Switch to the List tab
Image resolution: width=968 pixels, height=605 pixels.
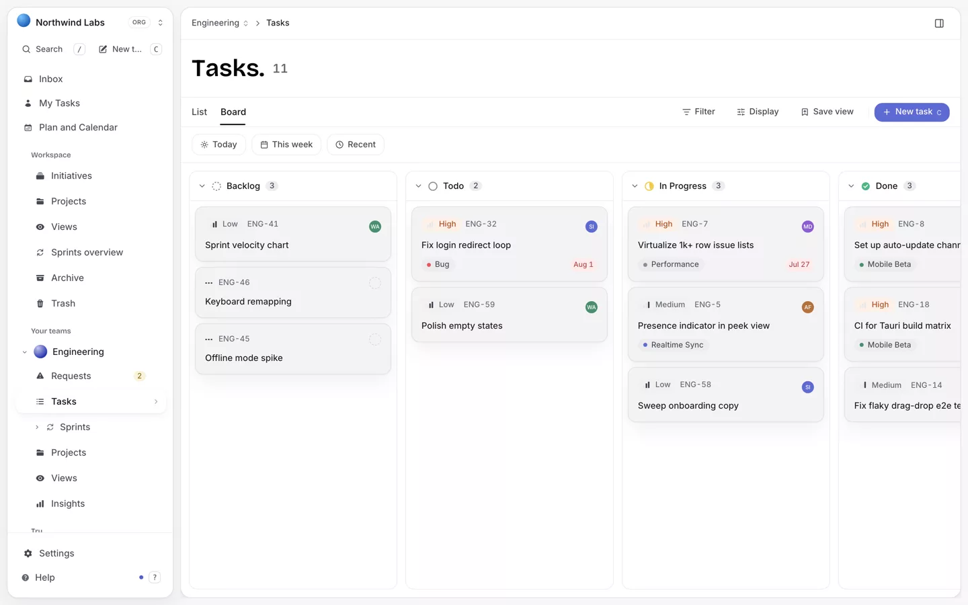coord(199,112)
